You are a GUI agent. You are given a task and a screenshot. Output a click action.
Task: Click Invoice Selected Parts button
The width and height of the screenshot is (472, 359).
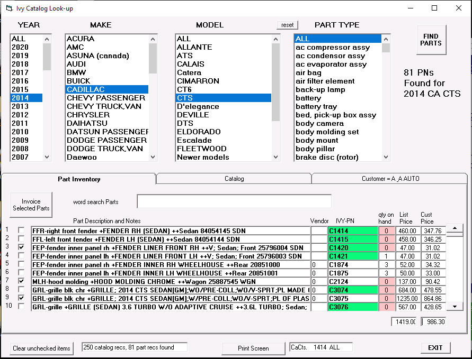(x=31, y=205)
